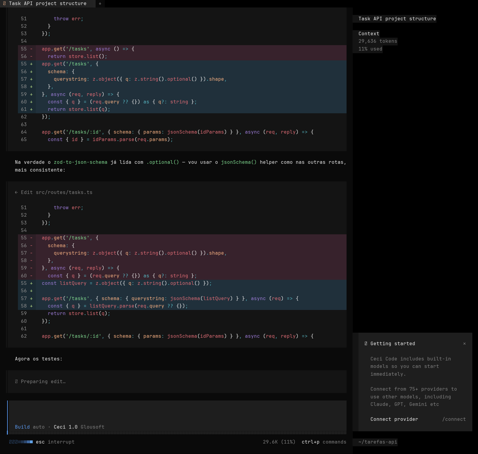The width and height of the screenshot is (478, 454).
Task: Click the ~/tarefas-api directory path
Action: [x=378, y=442]
